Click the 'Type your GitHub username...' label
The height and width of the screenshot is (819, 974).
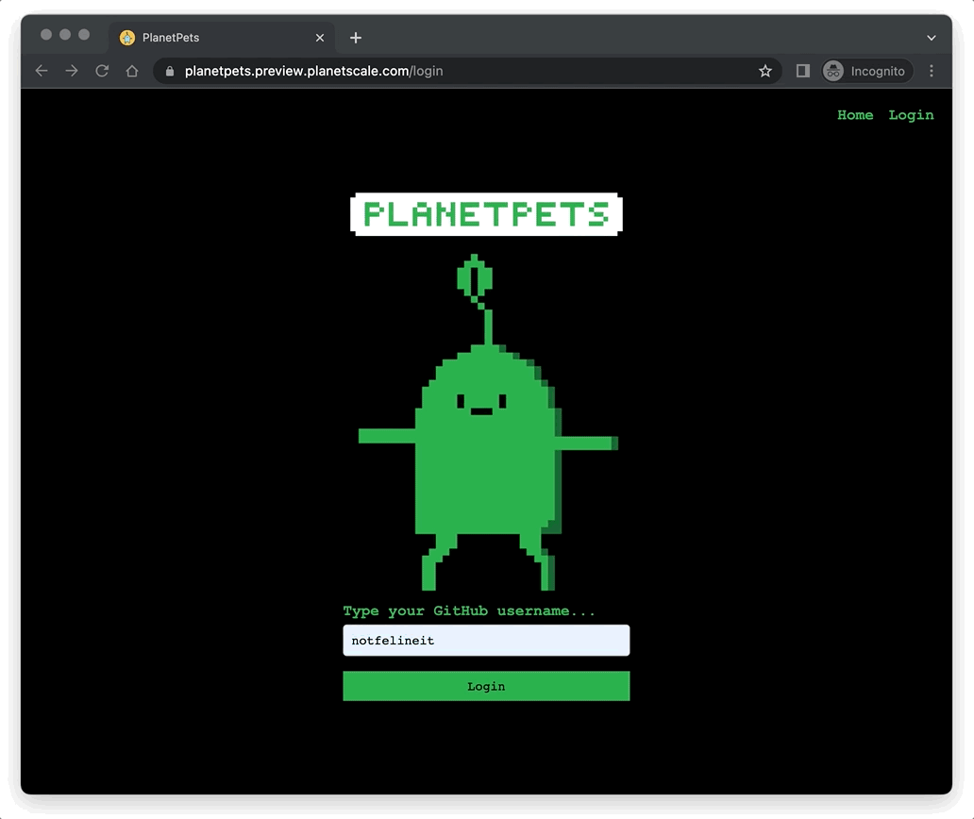[469, 611]
